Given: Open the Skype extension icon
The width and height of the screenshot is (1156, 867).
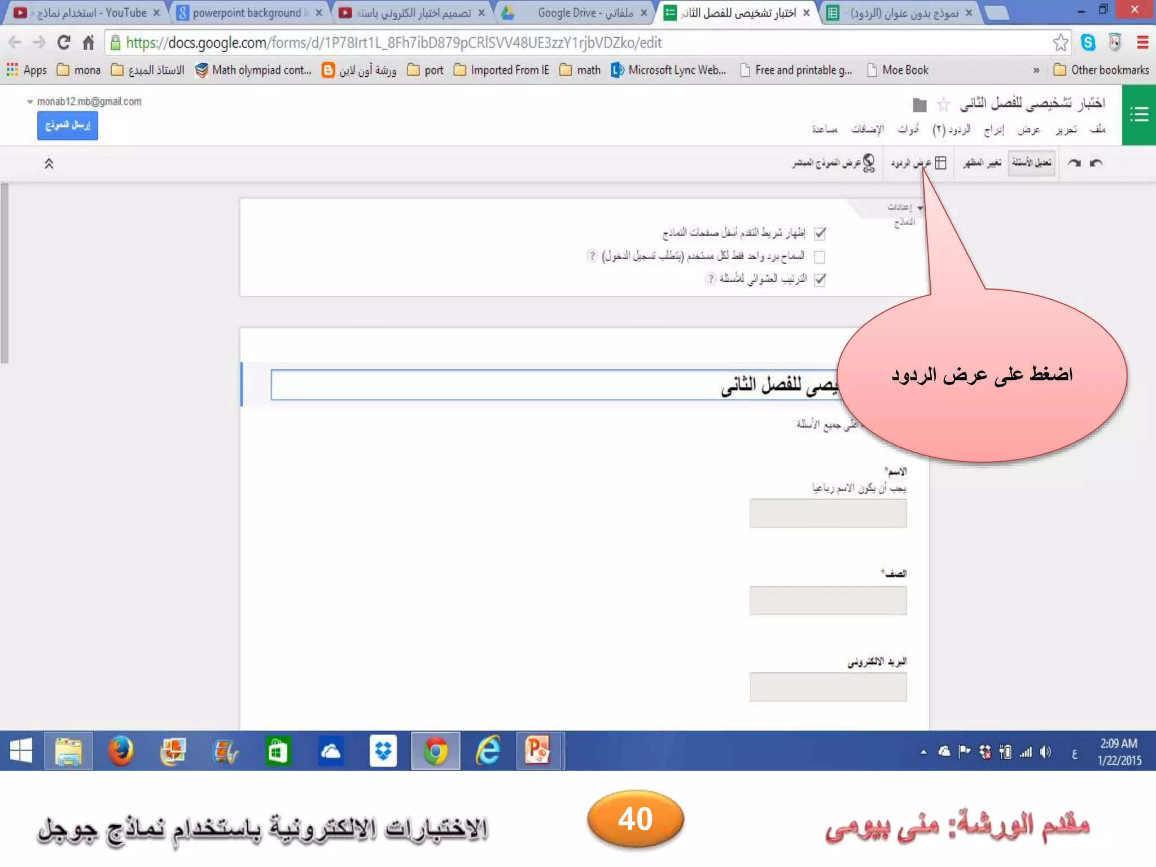Looking at the screenshot, I should pos(1088,42).
